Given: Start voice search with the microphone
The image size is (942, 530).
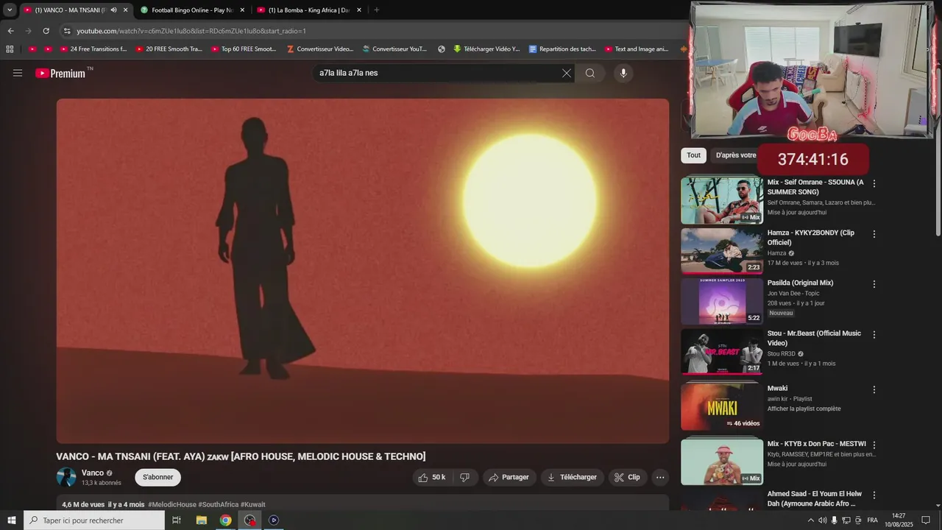Looking at the screenshot, I should (x=623, y=73).
